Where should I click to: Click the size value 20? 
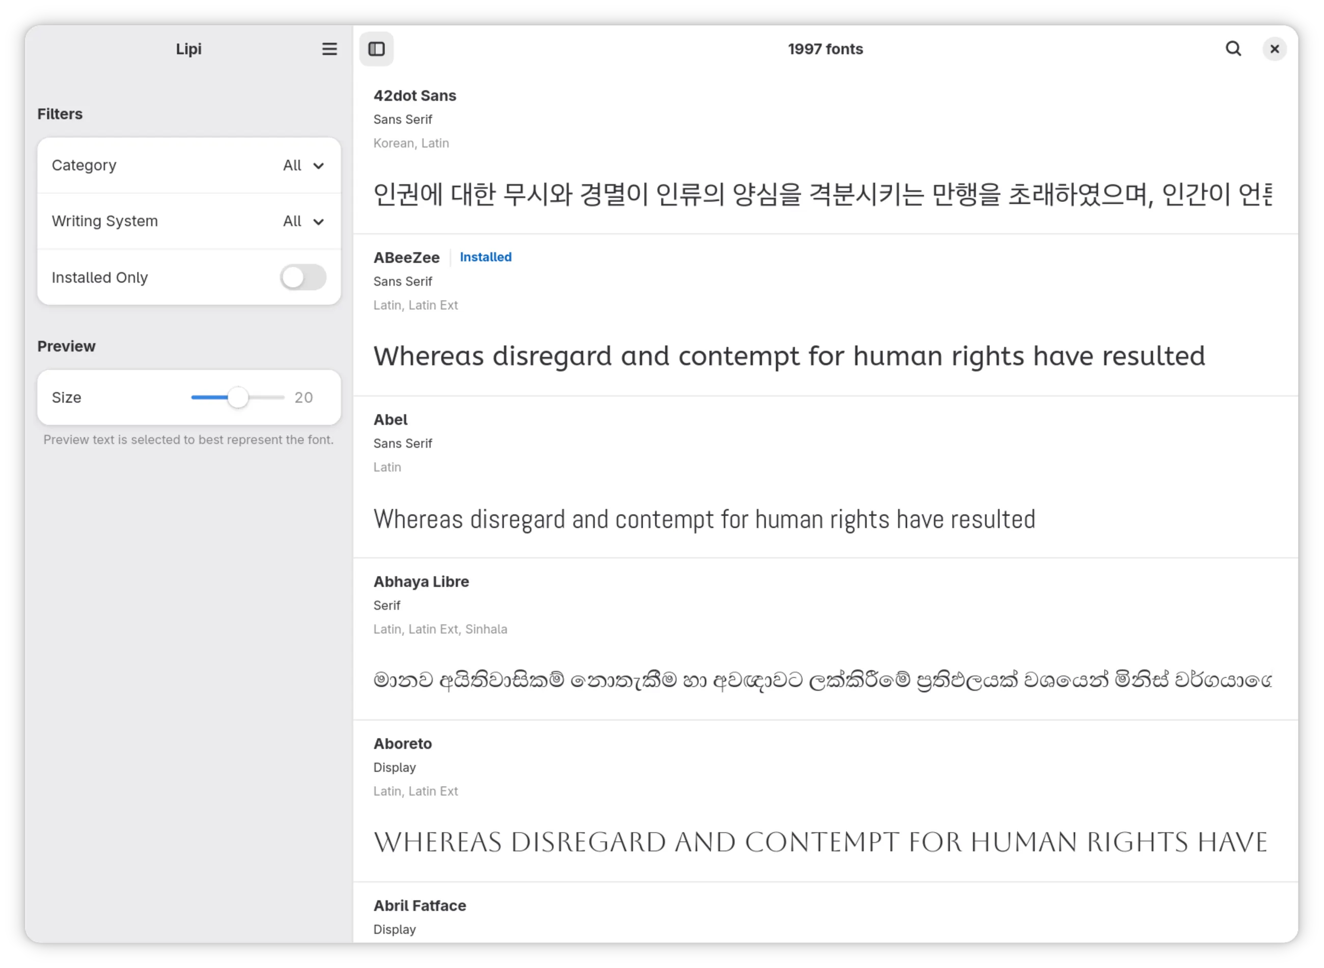click(304, 398)
